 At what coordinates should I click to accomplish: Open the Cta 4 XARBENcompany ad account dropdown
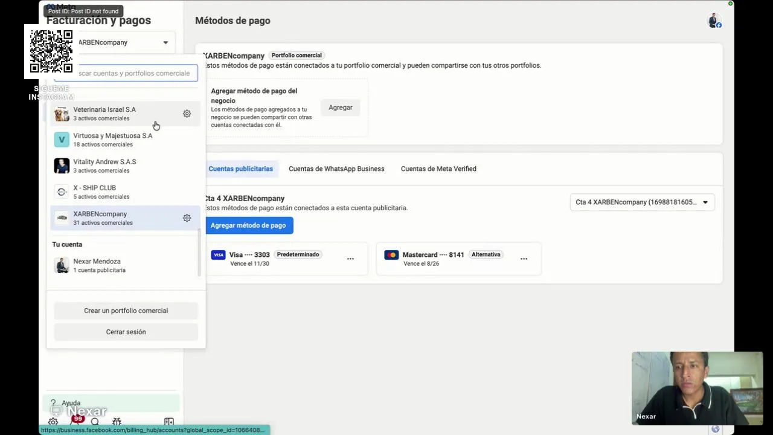(643, 202)
